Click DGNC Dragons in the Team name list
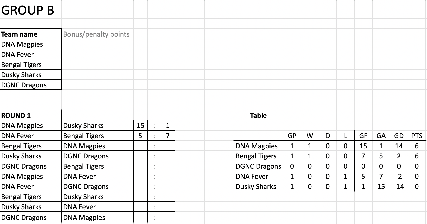This screenshot has width=427, height=224. click(x=24, y=85)
